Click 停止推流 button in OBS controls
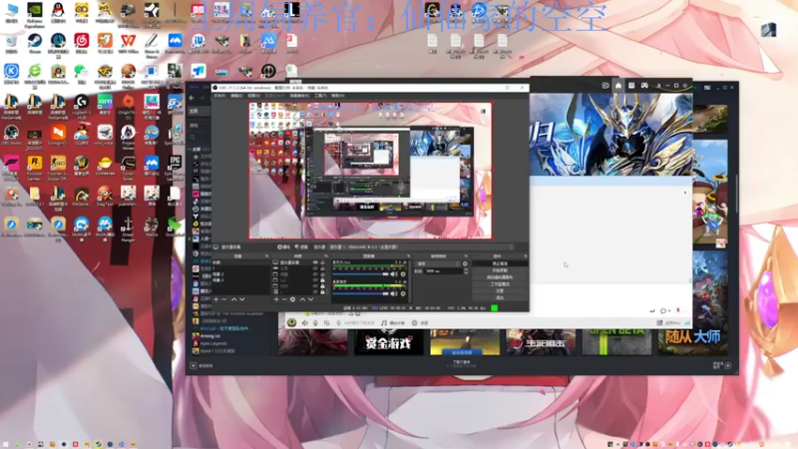This screenshot has width=798, height=449. [500, 263]
